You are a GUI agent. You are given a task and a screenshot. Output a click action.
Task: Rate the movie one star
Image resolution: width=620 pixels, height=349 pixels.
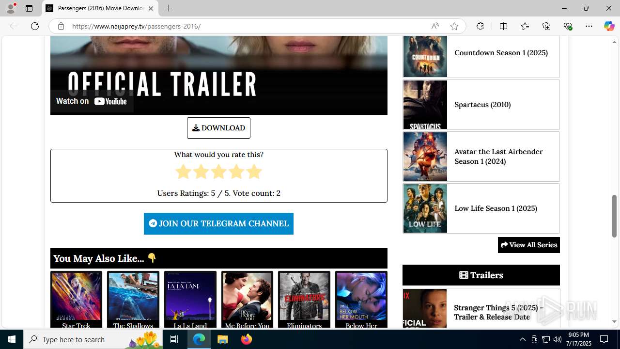pyautogui.click(x=183, y=172)
